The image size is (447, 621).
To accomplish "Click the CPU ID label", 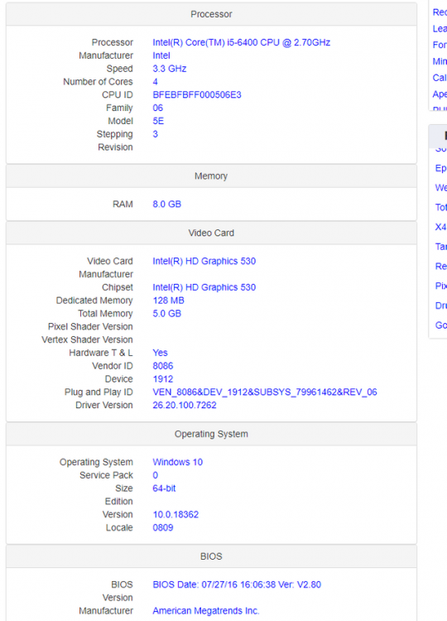I will (118, 94).
